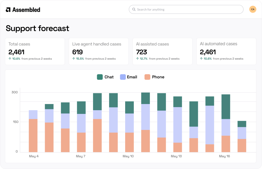262x169 pixels.
Task: Open the CA user avatar
Action: pos(253,9)
